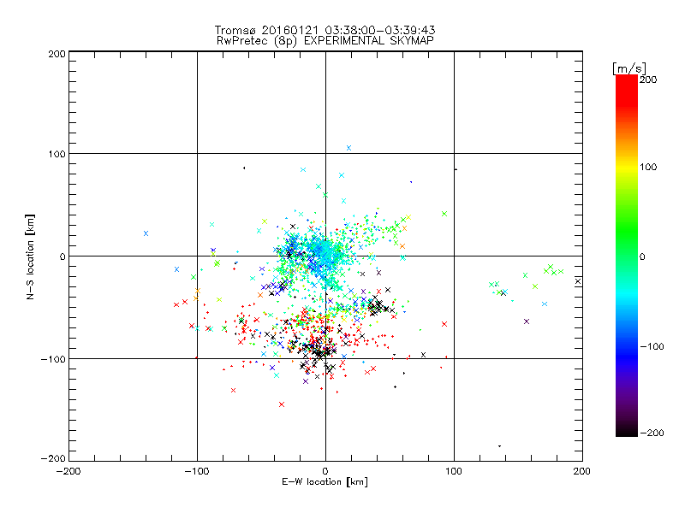Click the x-axis tick label '100'
This screenshot has width=685, height=513.
[x=454, y=471]
